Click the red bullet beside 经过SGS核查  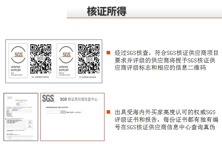coord(108,53)
